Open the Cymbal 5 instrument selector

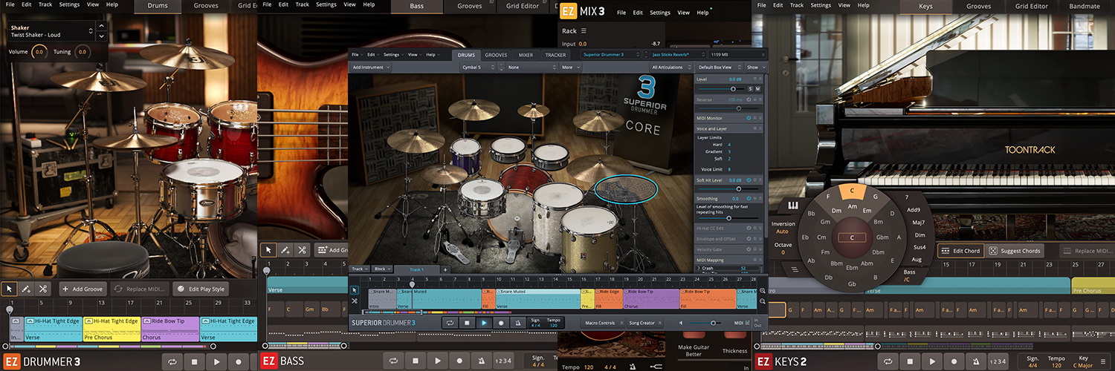(479, 67)
